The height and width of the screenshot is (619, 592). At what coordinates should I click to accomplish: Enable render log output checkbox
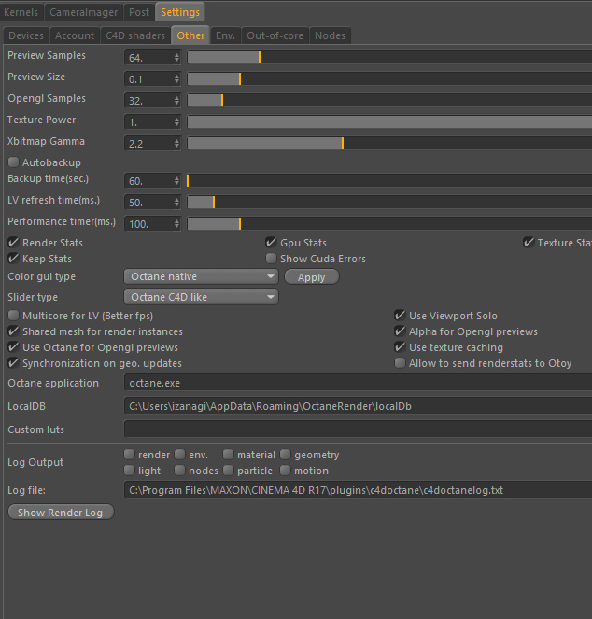pos(129,455)
